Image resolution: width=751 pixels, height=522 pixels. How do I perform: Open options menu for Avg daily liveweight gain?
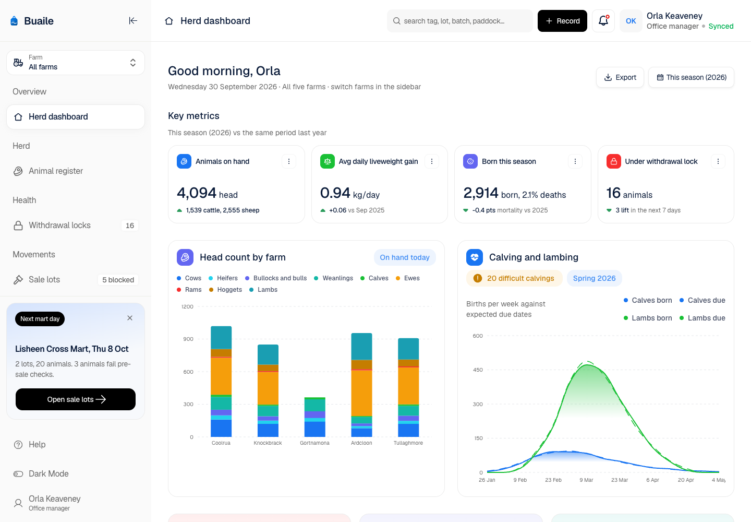click(432, 161)
